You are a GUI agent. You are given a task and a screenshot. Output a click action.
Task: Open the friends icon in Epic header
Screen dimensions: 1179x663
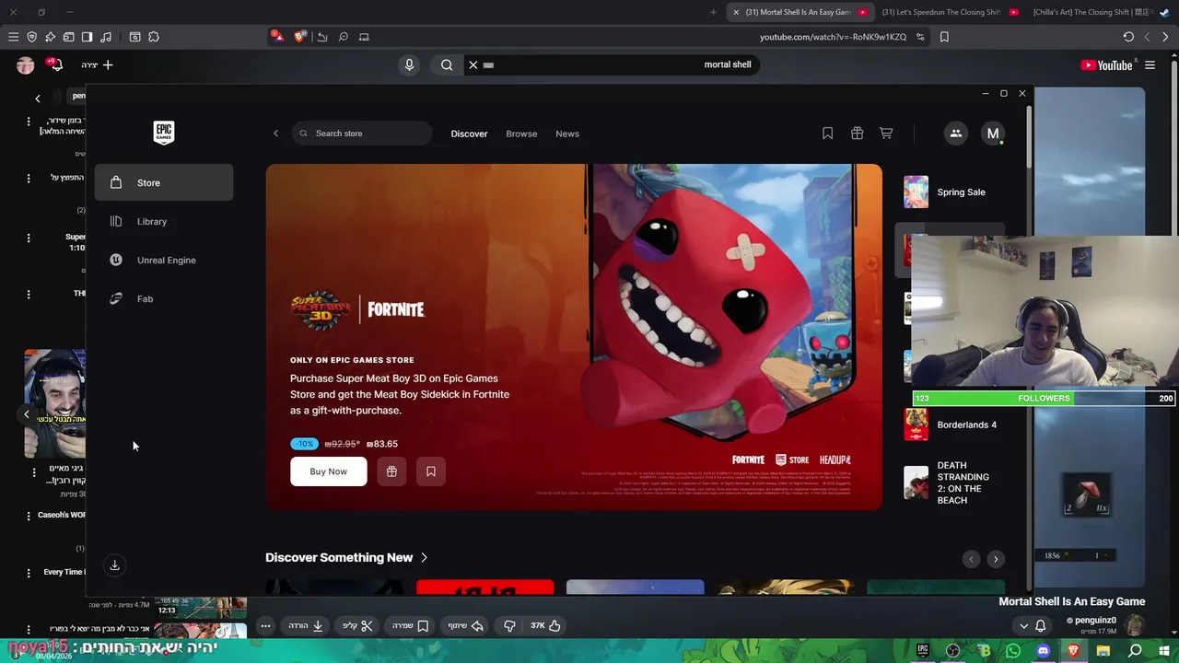(x=956, y=134)
